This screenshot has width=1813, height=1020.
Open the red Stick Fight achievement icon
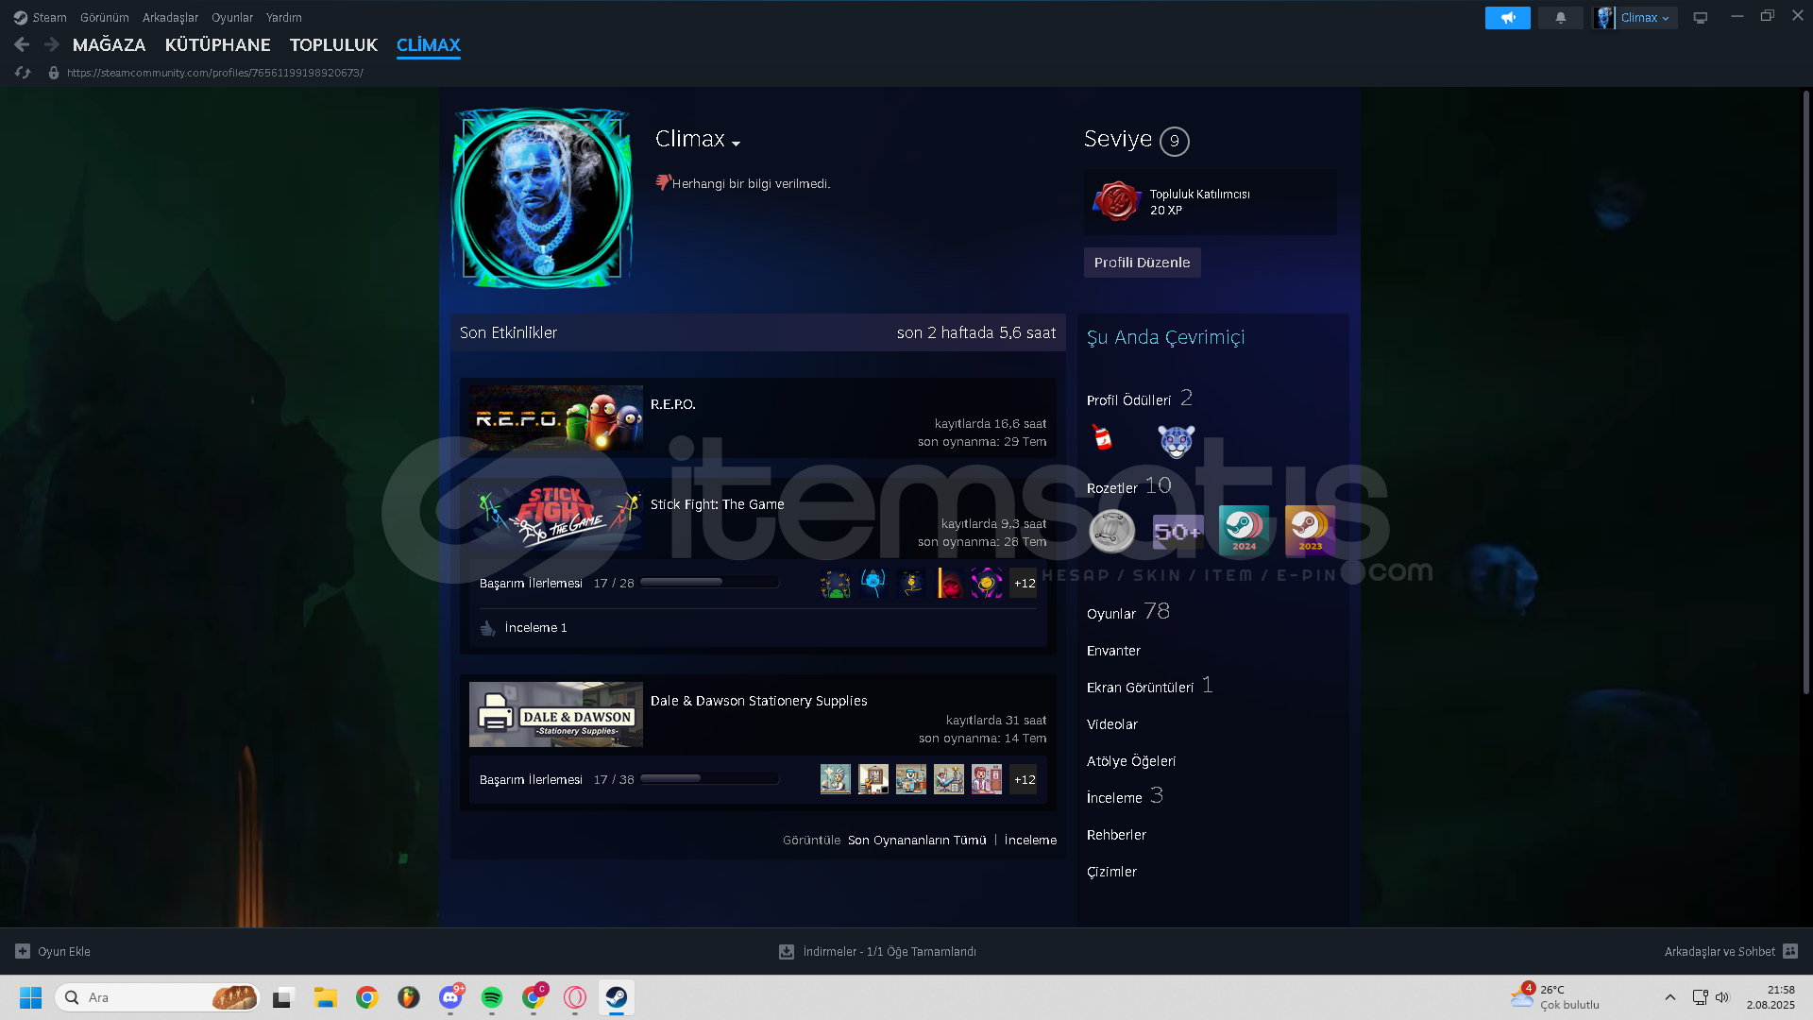tap(949, 584)
